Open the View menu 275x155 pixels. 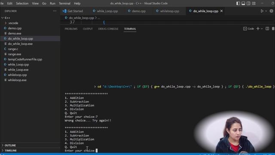tap(35, 3)
